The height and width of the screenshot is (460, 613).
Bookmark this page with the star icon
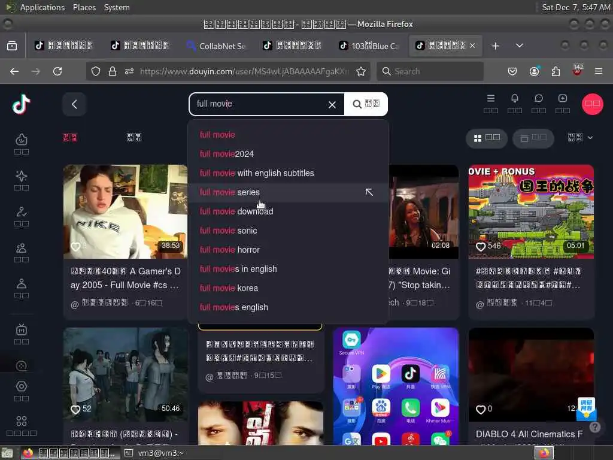tap(361, 71)
